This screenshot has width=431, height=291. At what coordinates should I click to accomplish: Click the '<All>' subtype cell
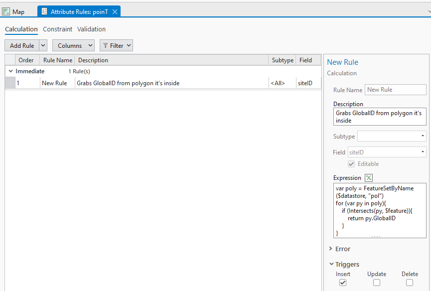(283, 83)
